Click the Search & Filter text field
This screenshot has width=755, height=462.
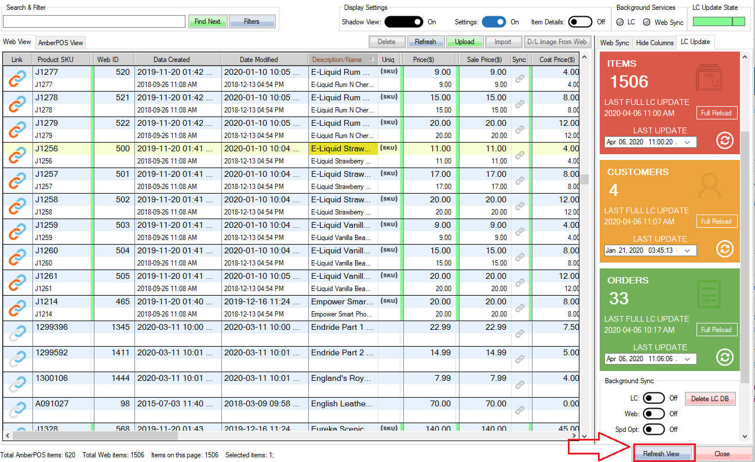tap(94, 21)
